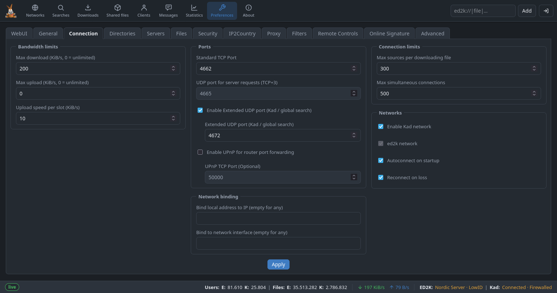Switch to the General tab
Screen dimensions: 557x293
tap(48, 33)
